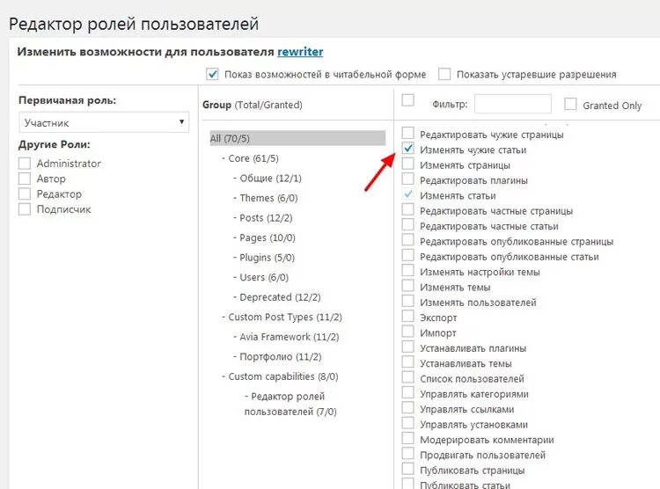Check Редактировать частные статьи capability

tap(407, 225)
